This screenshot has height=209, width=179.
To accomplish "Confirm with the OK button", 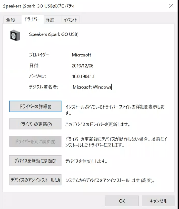I will click(x=122, y=201).
